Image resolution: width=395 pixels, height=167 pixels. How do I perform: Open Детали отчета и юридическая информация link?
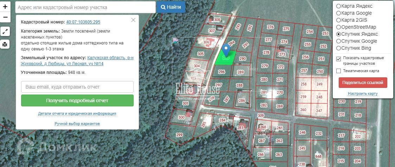click(x=77, y=113)
